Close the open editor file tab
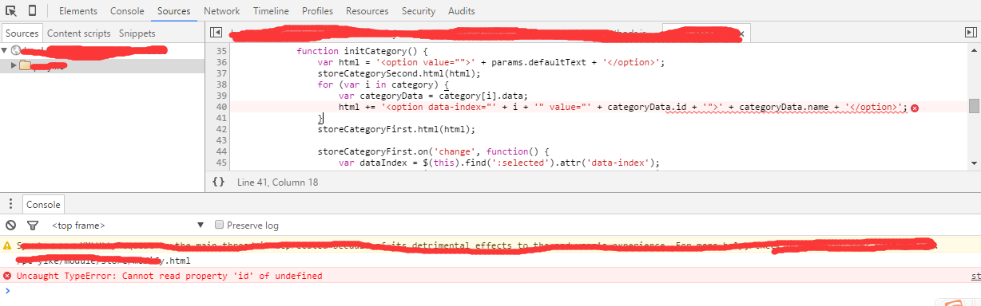 [x=741, y=33]
